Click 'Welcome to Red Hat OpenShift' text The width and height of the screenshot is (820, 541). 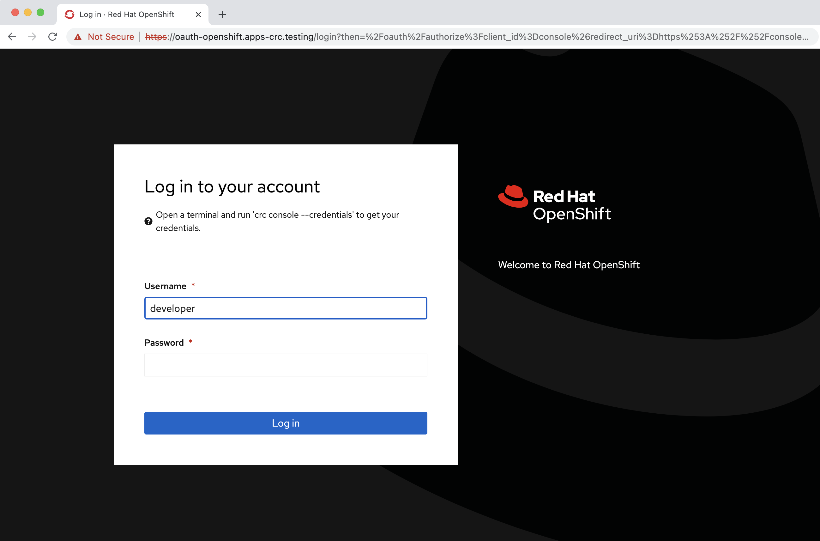pyautogui.click(x=569, y=264)
